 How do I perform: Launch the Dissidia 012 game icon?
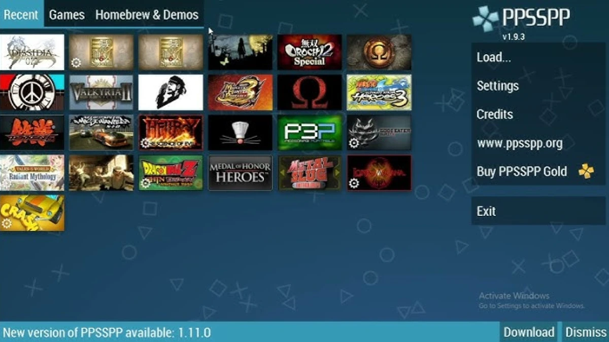click(x=32, y=52)
